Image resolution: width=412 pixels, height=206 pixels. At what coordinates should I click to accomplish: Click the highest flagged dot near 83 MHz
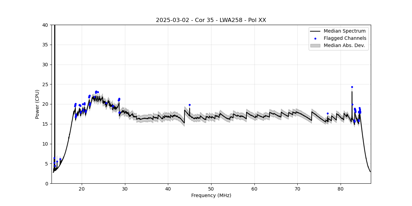point(352,87)
